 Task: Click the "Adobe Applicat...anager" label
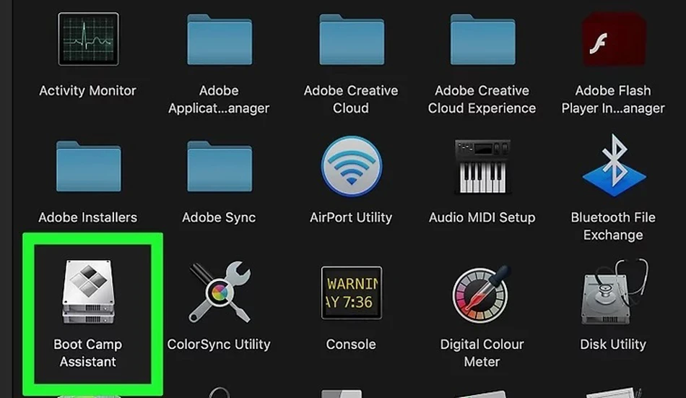[x=220, y=100]
